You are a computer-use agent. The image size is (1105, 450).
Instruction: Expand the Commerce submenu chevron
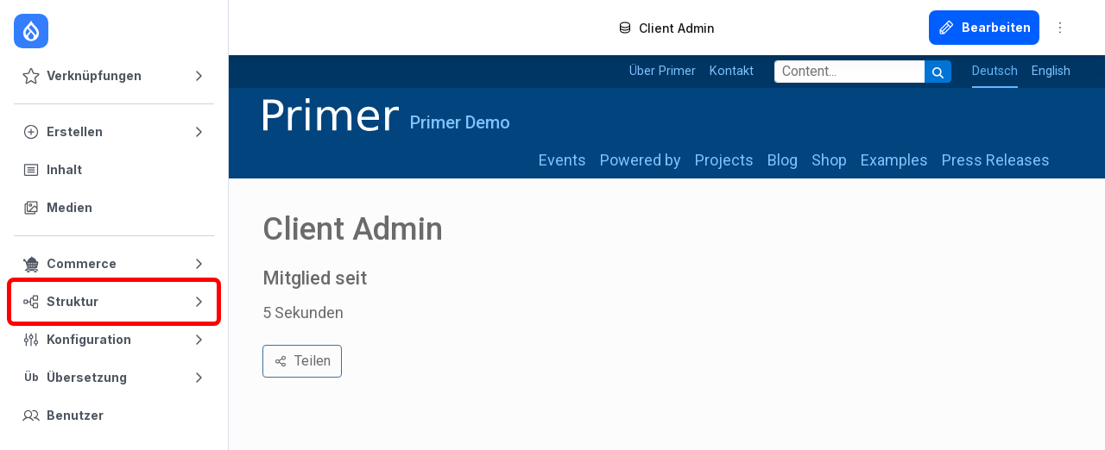(x=199, y=264)
